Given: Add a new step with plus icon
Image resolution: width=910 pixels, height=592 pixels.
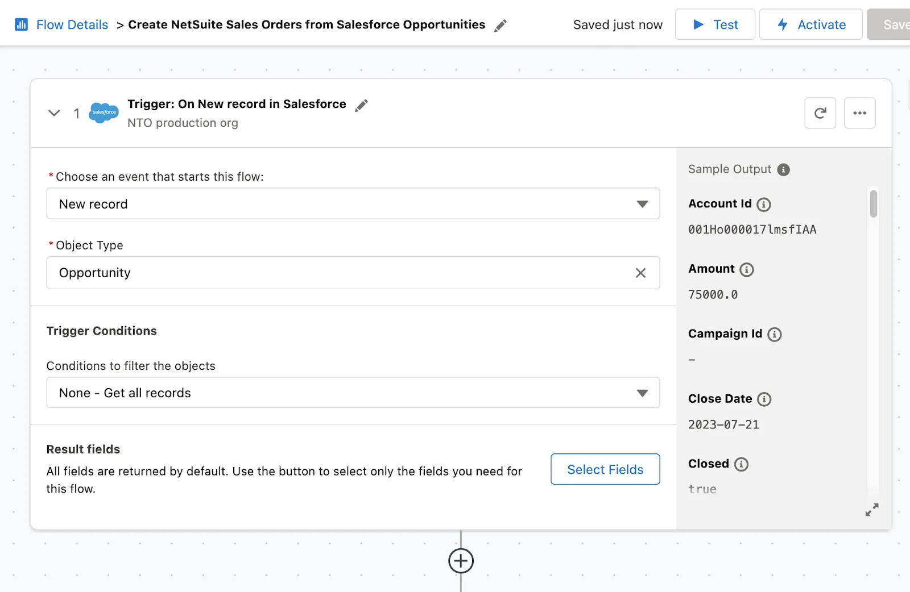Looking at the screenshot, I should [x=461, y=561].
